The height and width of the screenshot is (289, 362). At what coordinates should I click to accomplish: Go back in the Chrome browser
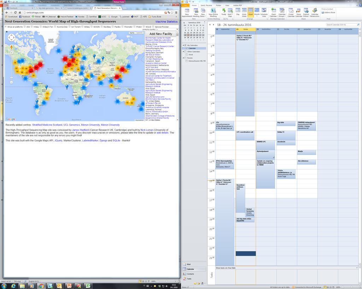(x=7, y=12)
